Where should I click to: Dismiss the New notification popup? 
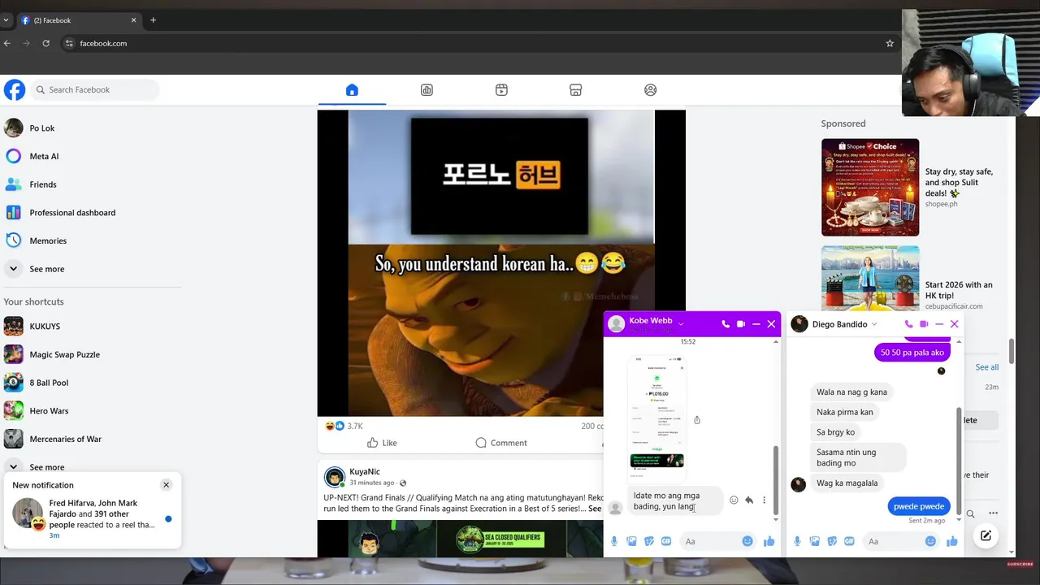coord(166,485)
